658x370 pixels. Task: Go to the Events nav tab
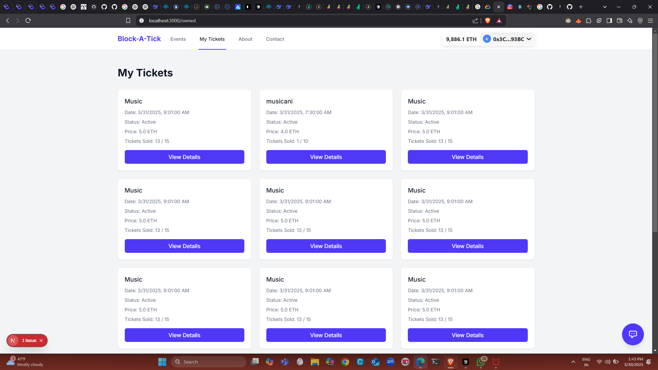click(178, 39)
